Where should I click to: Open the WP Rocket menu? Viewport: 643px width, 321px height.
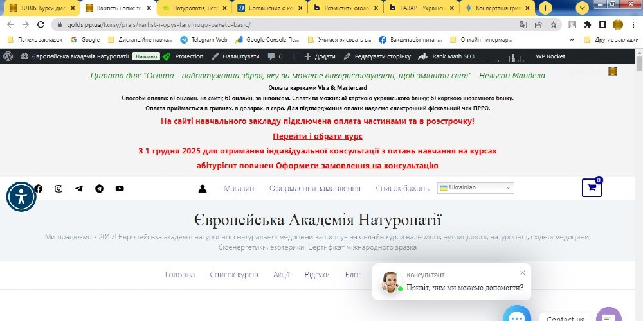click(550, 56)
